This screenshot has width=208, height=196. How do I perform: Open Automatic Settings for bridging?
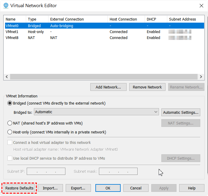[x=181, y=112]
